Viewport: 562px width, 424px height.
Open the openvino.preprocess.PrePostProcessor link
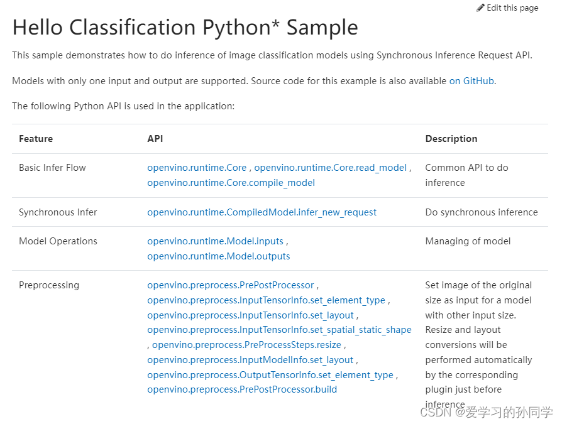coord(230,285)
